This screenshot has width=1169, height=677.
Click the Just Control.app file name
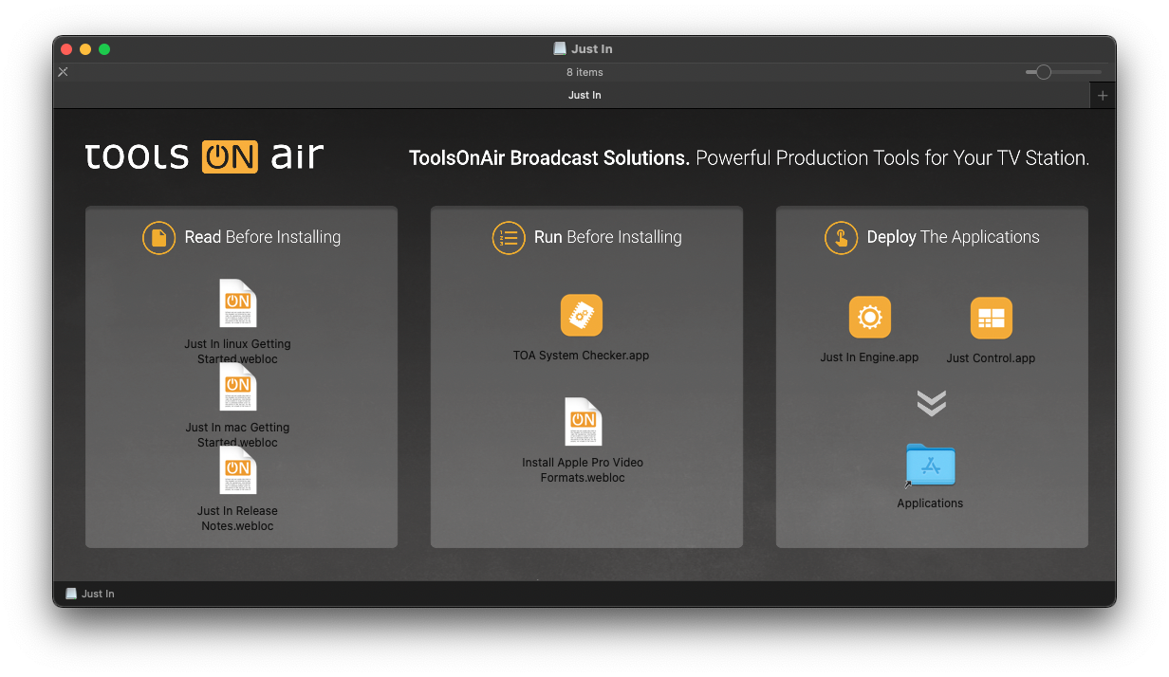991,358
